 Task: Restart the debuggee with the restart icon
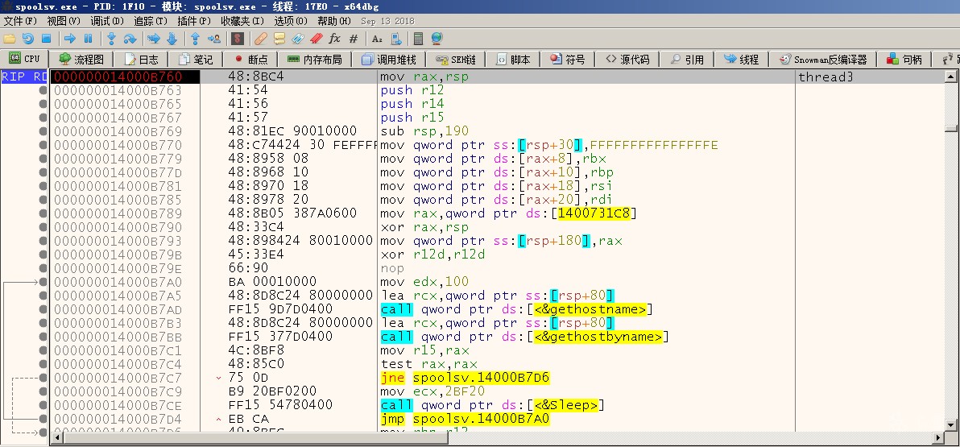click(x=28, y=39)
